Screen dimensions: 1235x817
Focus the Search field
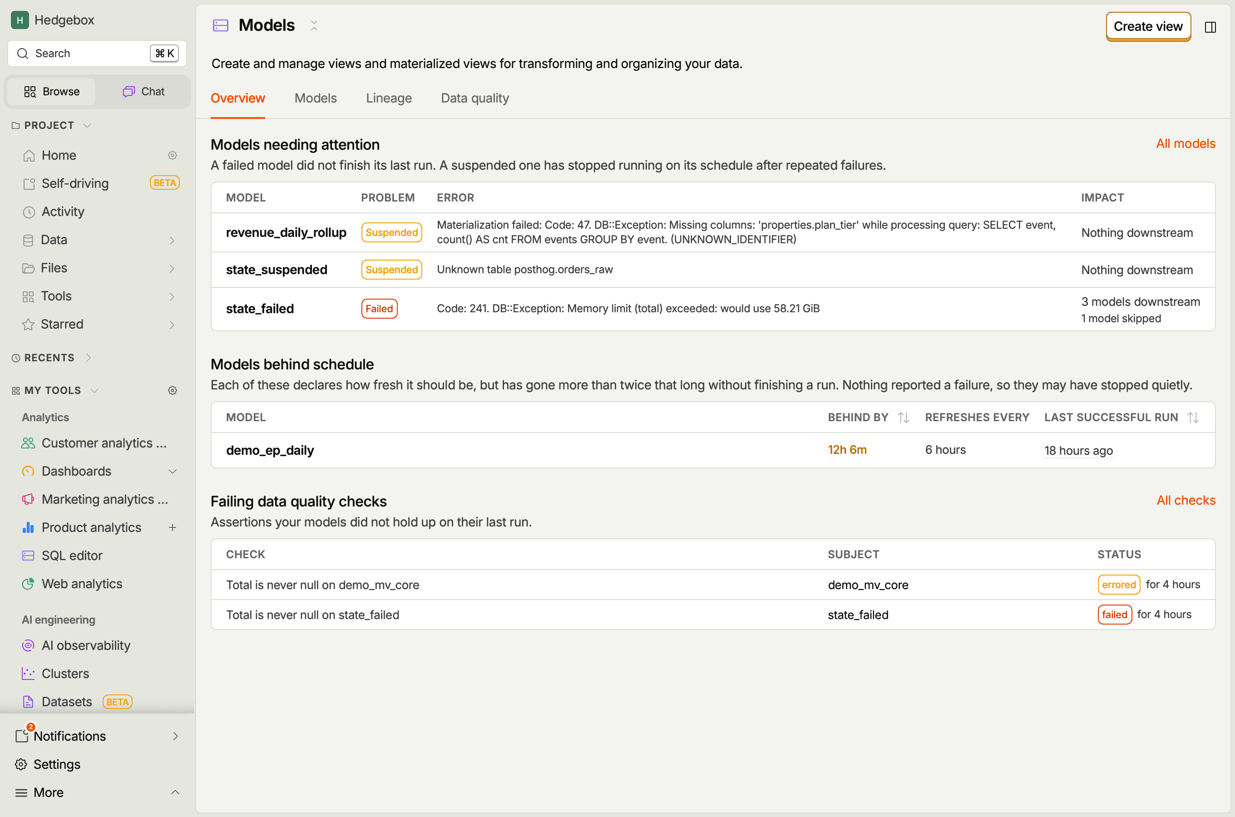tap(97, 54)
